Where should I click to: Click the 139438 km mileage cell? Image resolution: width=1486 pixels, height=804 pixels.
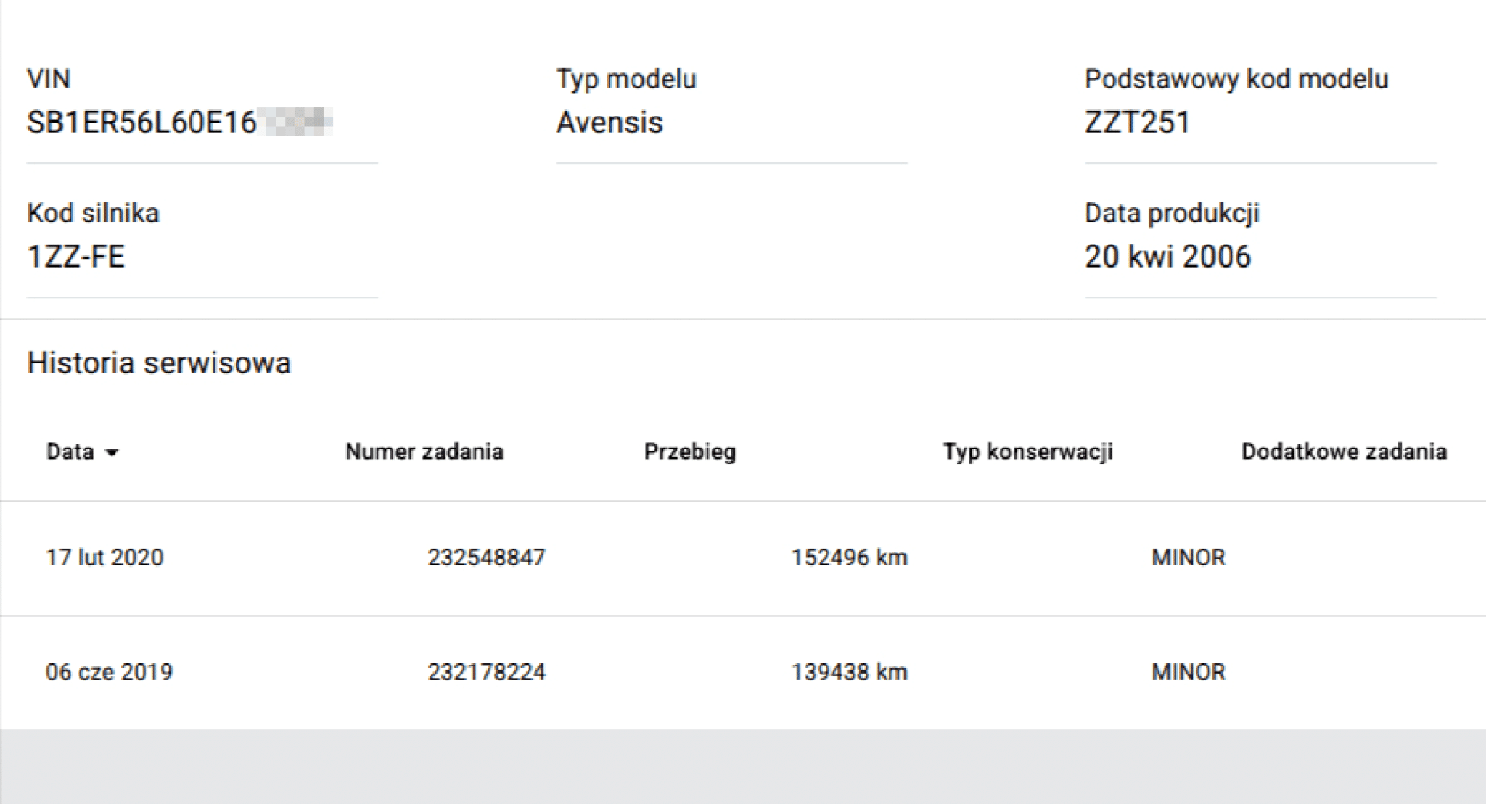849,672
